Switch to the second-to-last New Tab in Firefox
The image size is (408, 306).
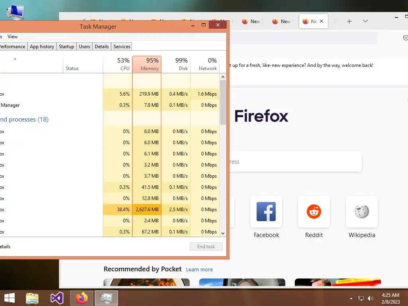[x=282, y=22]
